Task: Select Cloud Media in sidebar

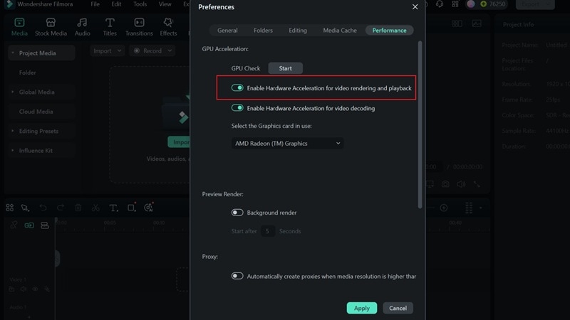Action: pyautogui.click(x=36, y=112)
